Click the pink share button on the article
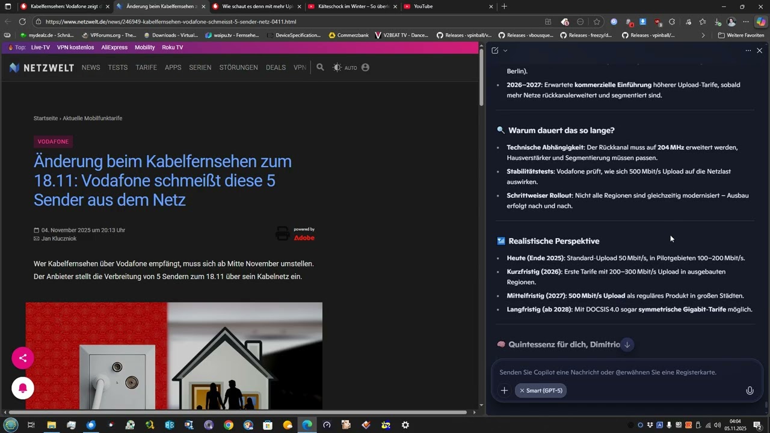The height and width of the screenshot is (433, 770). pos(23,358)
